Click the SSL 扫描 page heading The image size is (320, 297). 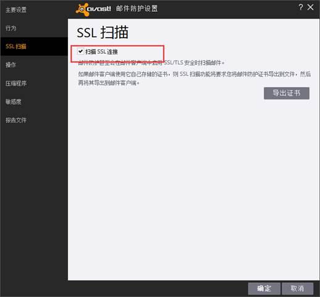[x=103, y=32]
